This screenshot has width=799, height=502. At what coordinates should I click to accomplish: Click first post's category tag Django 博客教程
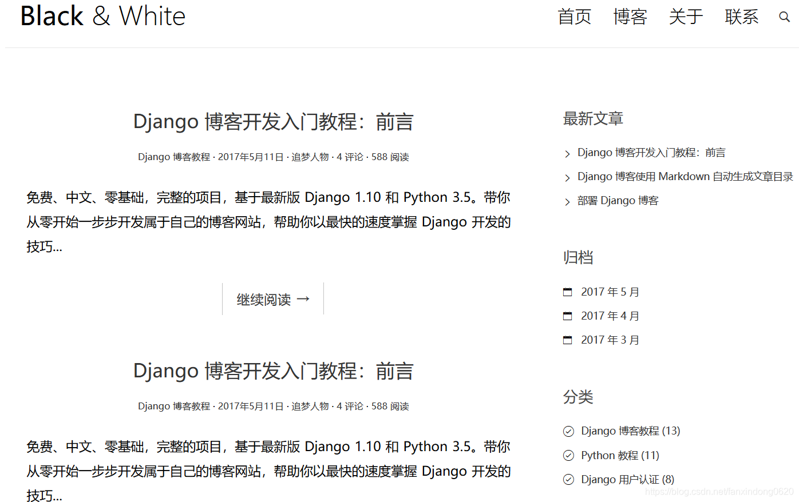coord(174,157)
